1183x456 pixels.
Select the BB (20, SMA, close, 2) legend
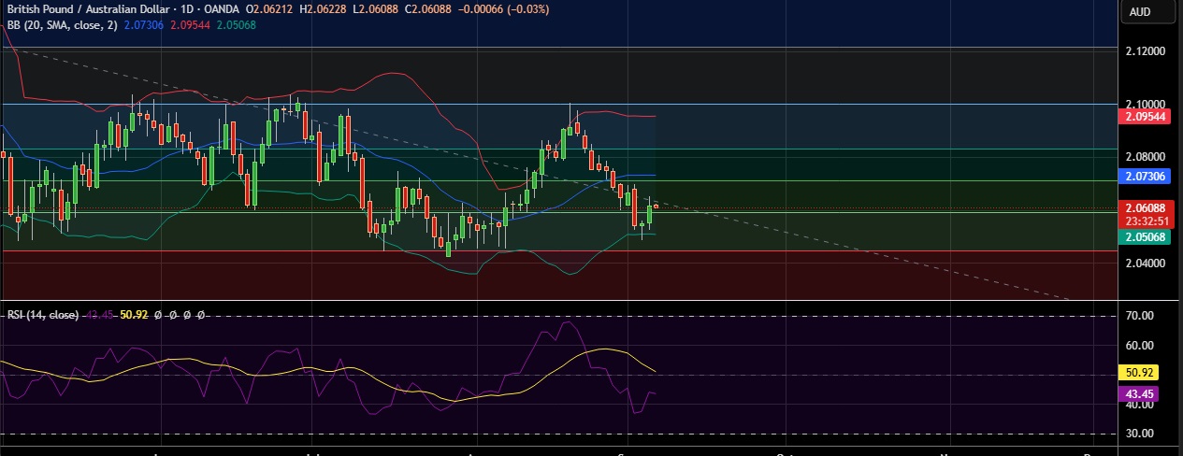click(58, 25)
